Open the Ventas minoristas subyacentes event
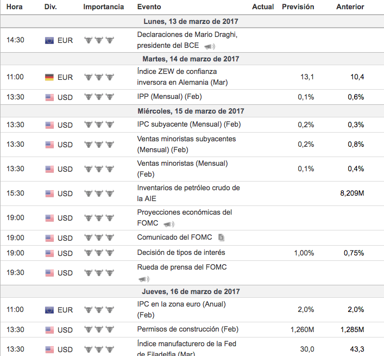The width and height of the screenshot is (384, 356). [x=186, y=144]
